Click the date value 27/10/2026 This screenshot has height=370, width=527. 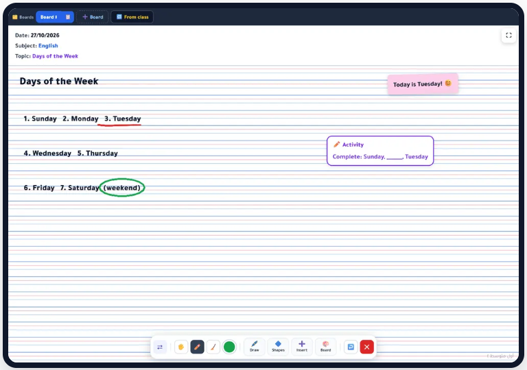45,35
